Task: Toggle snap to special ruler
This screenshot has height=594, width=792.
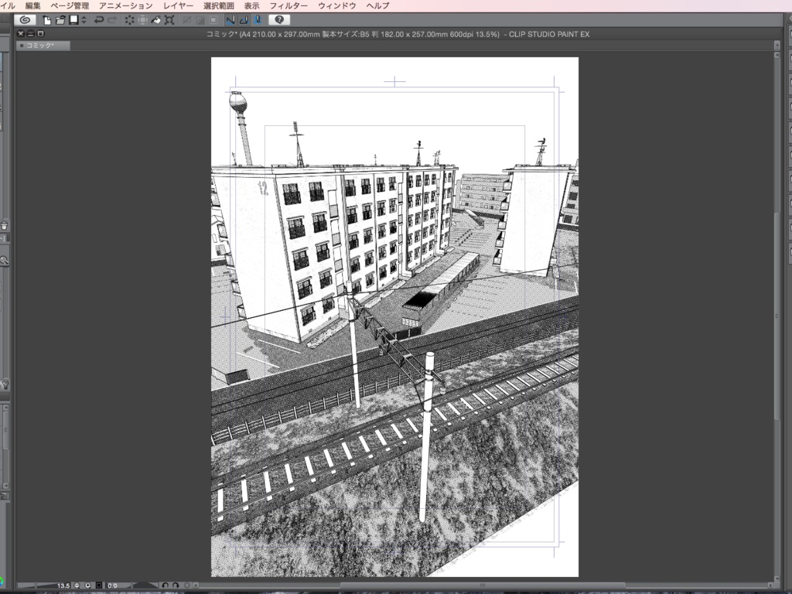Action: coord(244,19)
